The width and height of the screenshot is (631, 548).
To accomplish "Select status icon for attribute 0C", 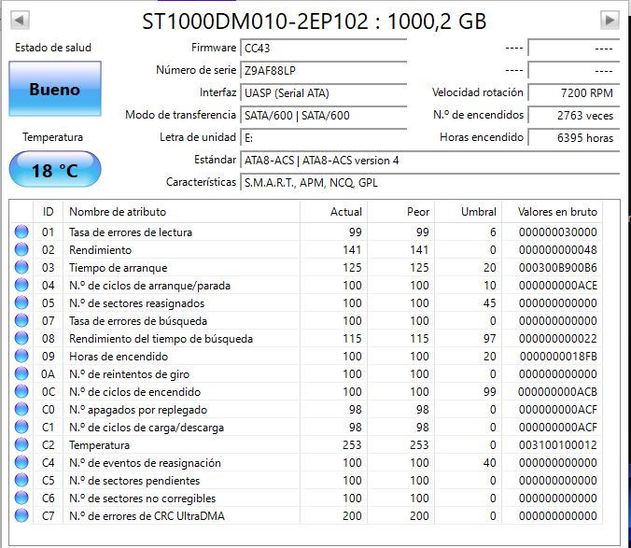I will pyautogui.click(x=21, y=391).
